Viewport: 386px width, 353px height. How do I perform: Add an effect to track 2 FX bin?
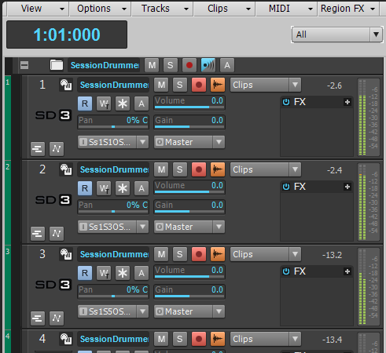pos(347,187)
